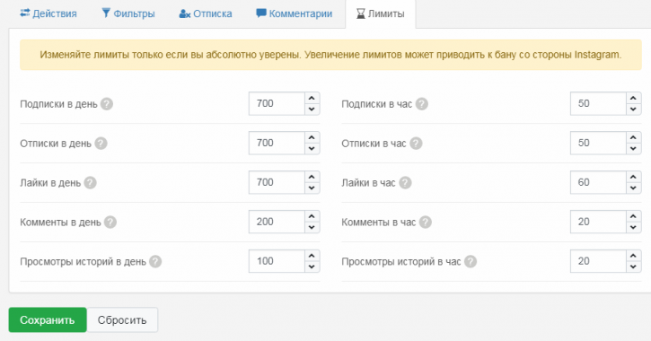Click help icon next to Подписки в день

[107, 104]
